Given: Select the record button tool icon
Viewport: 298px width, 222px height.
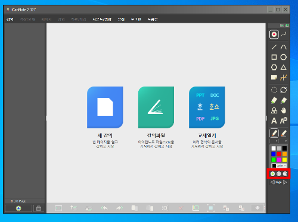Looking at the screenshot, I should coord(274,35).
